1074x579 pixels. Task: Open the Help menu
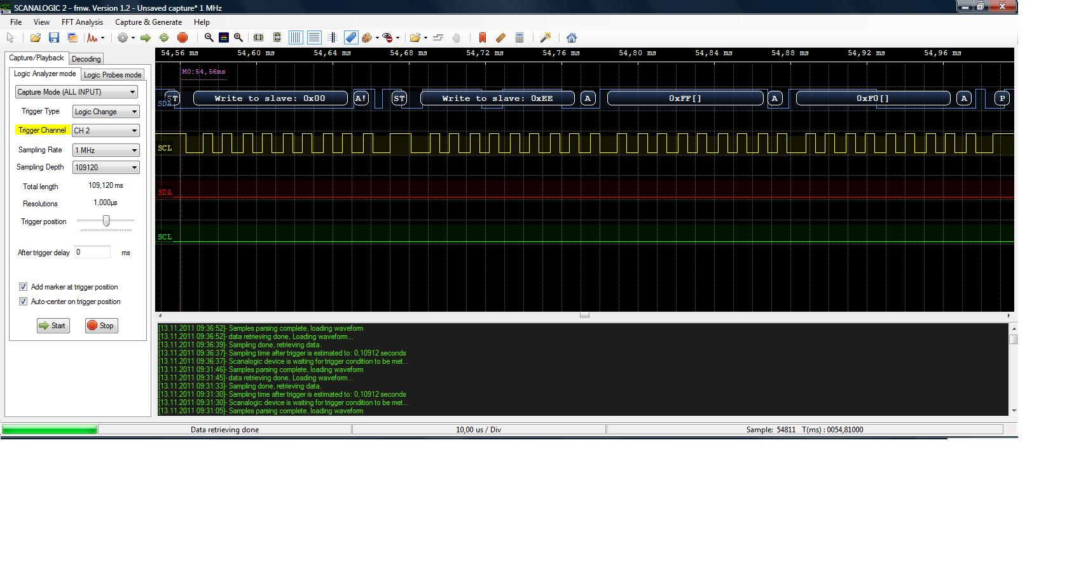click(x=202, y=22)
